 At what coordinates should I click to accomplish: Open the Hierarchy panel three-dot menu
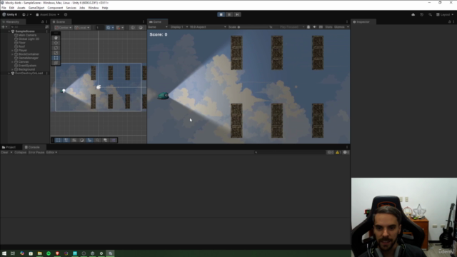tap(46, 22)
